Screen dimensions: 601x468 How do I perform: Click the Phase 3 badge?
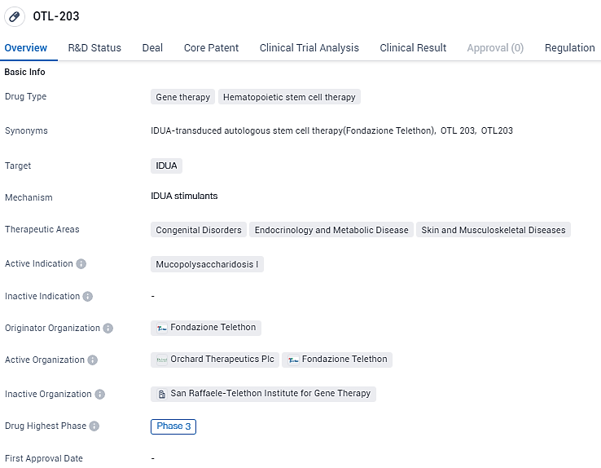coord(173,426)
